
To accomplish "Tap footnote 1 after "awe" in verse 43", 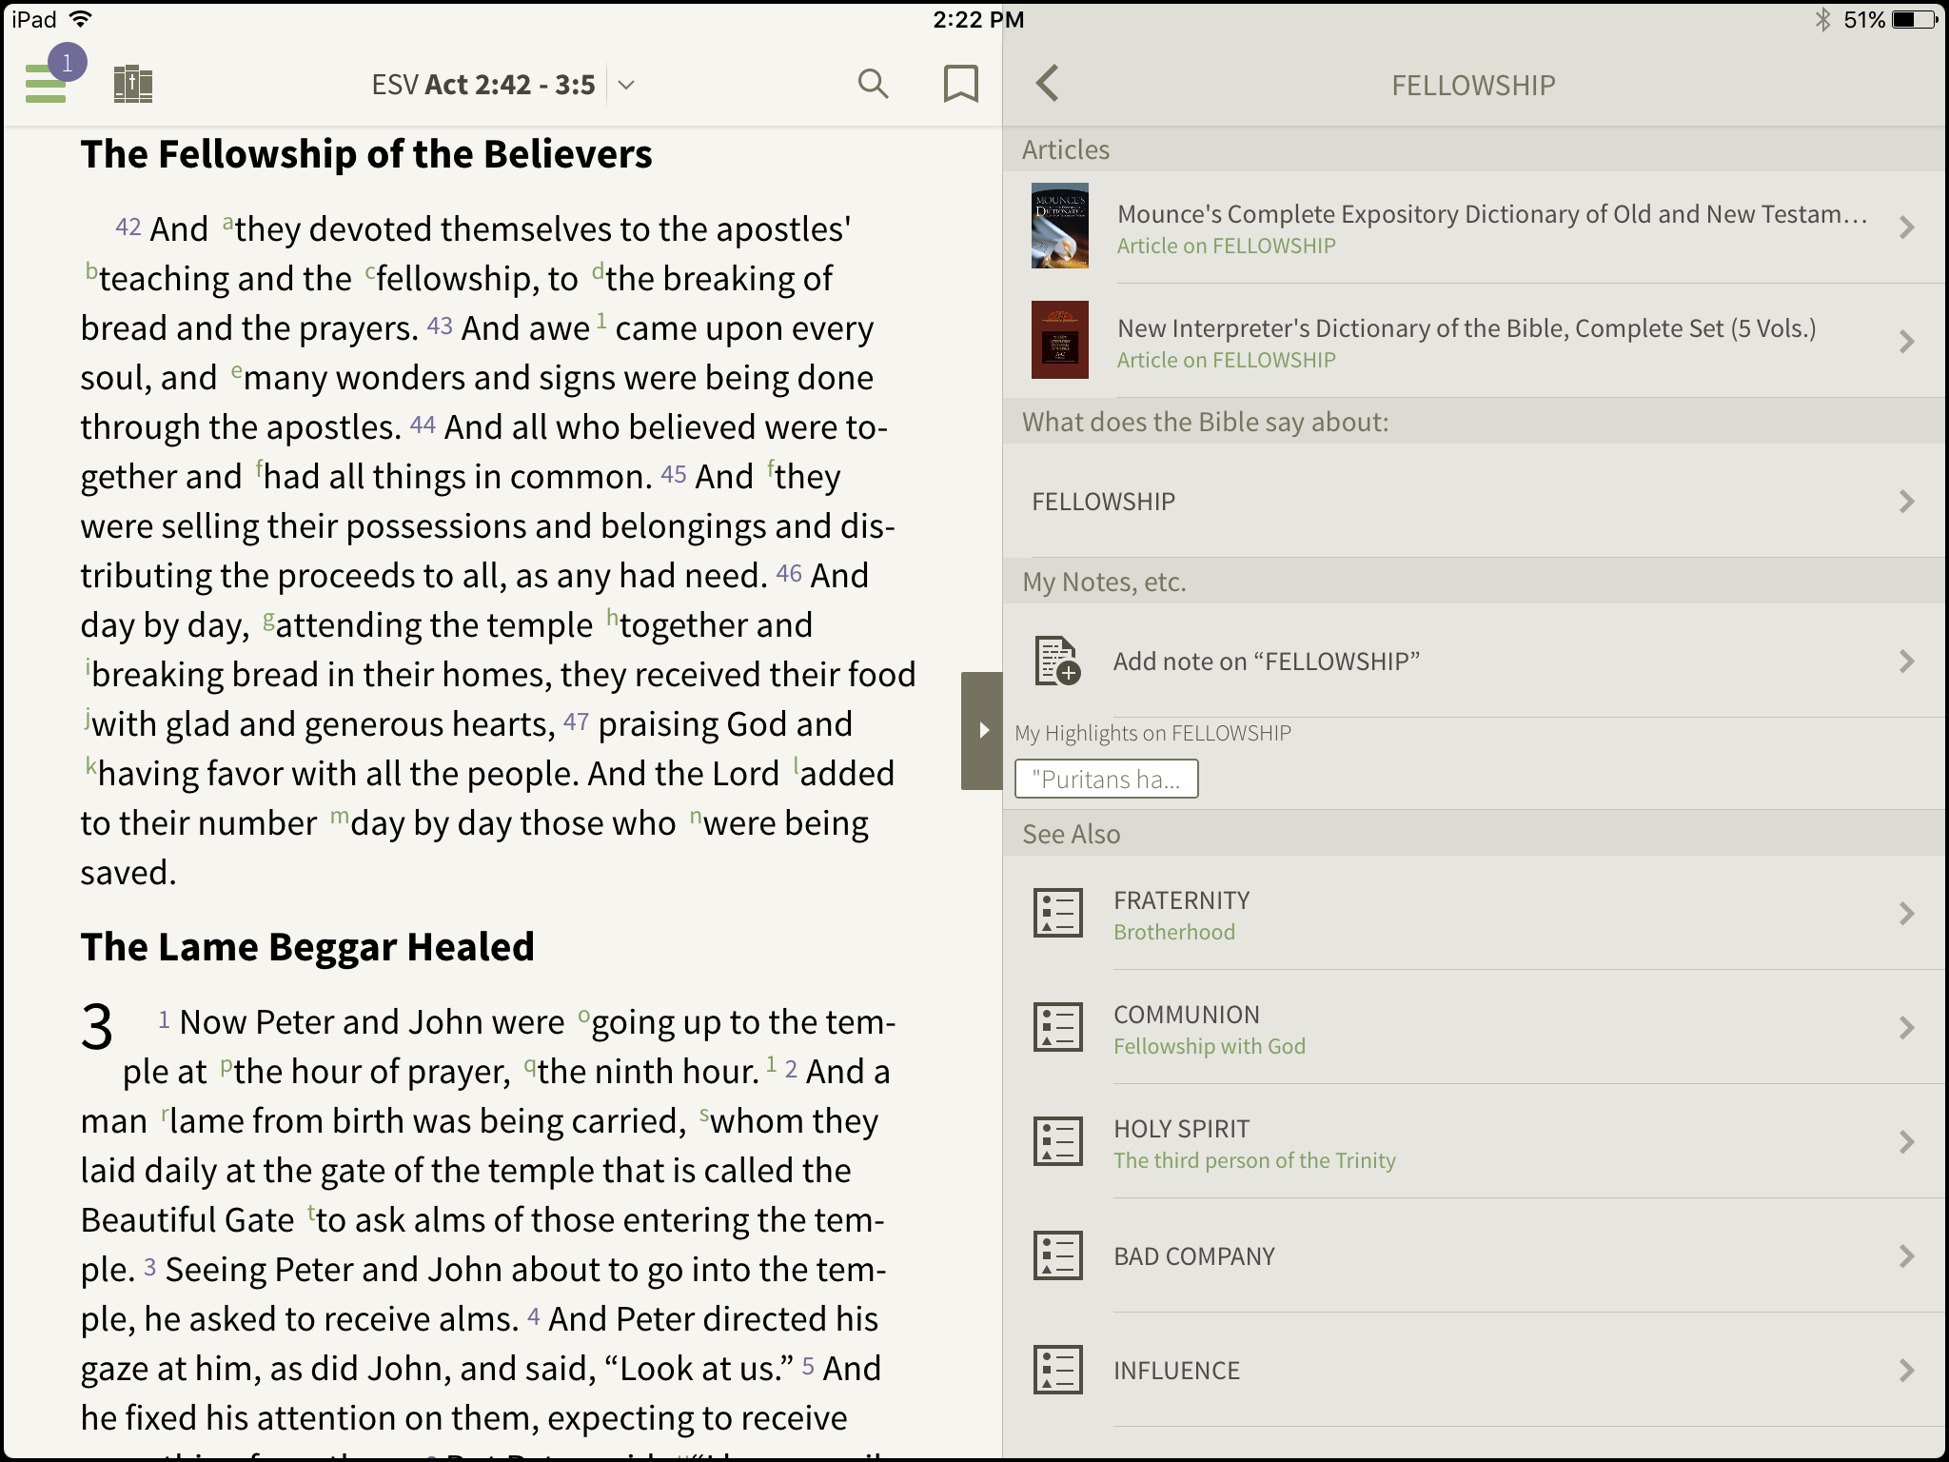I will point(601,322).
